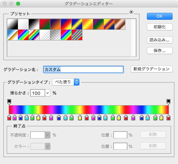The image size is (178, 164).
Task: Click OK to confirm the gradient
Action: [160, 16]
